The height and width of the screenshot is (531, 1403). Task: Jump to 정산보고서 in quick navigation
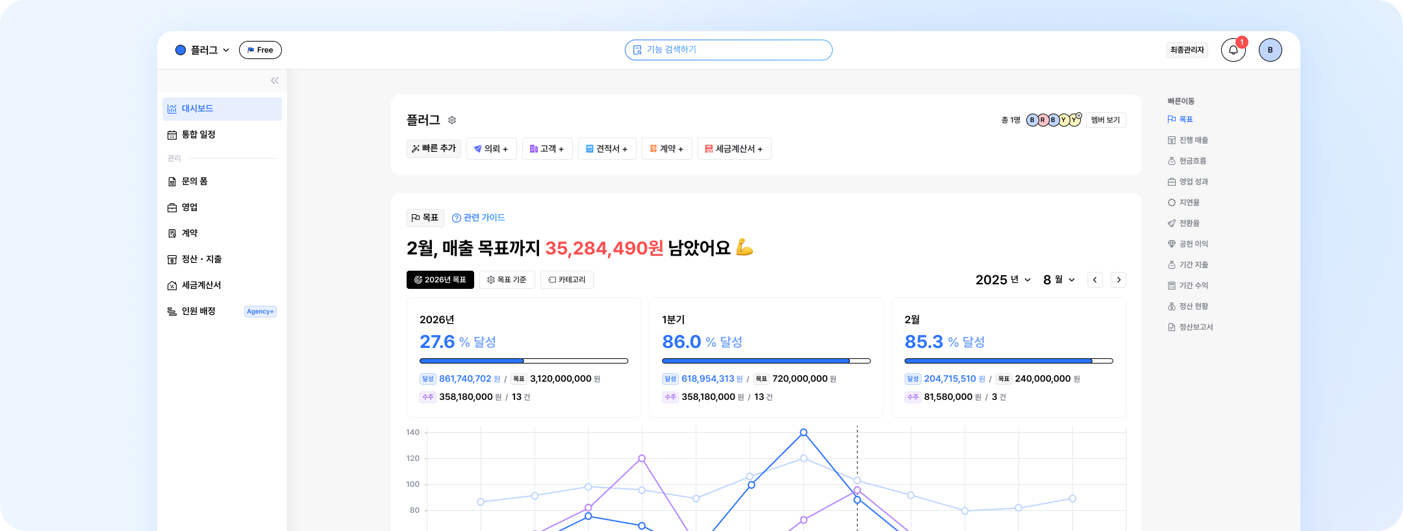tap(1191, 327)
